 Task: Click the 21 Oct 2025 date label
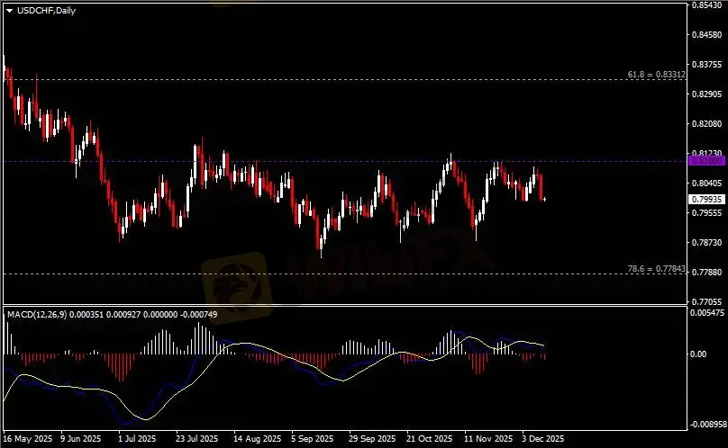pos(429,440)
